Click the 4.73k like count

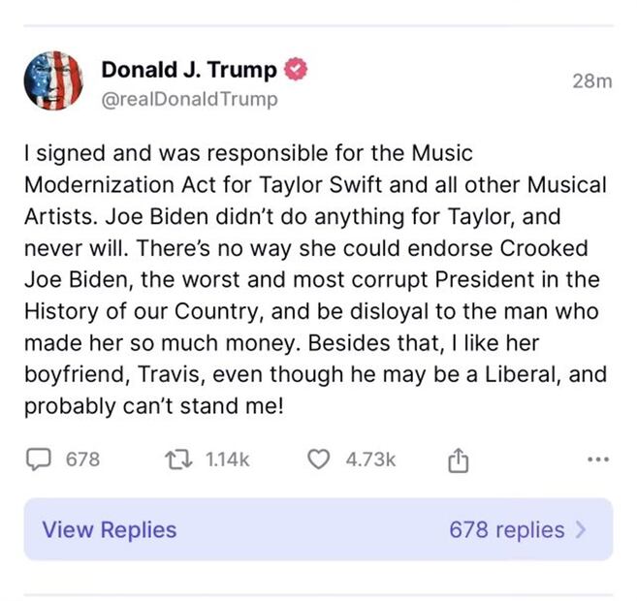pos(370,459)
